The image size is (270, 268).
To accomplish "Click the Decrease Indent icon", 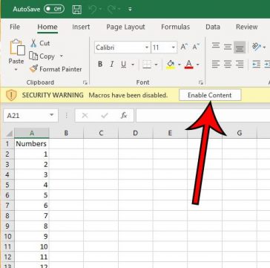I will click(256, 65).
